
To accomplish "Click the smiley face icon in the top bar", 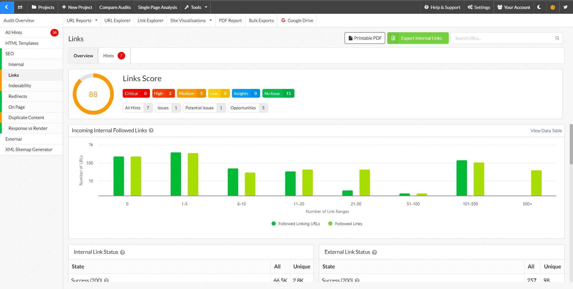I will [x=553, y=7].
